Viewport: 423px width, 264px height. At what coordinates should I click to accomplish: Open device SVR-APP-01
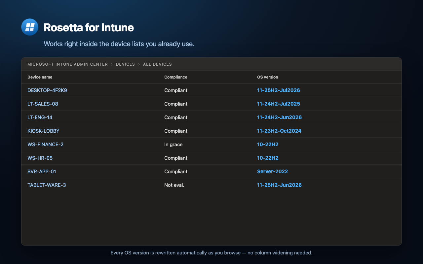(42, 172)
